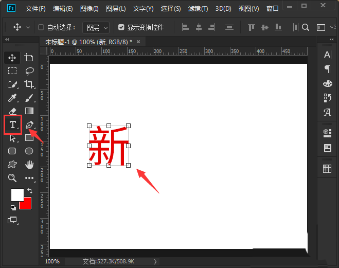
Task: Select the Brush tool
Action: (29, 98)
